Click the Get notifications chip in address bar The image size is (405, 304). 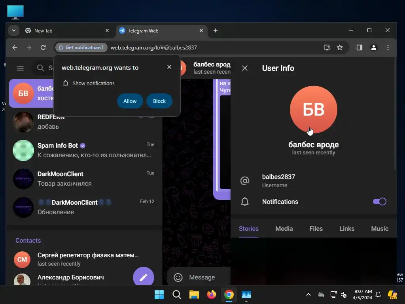81,47
